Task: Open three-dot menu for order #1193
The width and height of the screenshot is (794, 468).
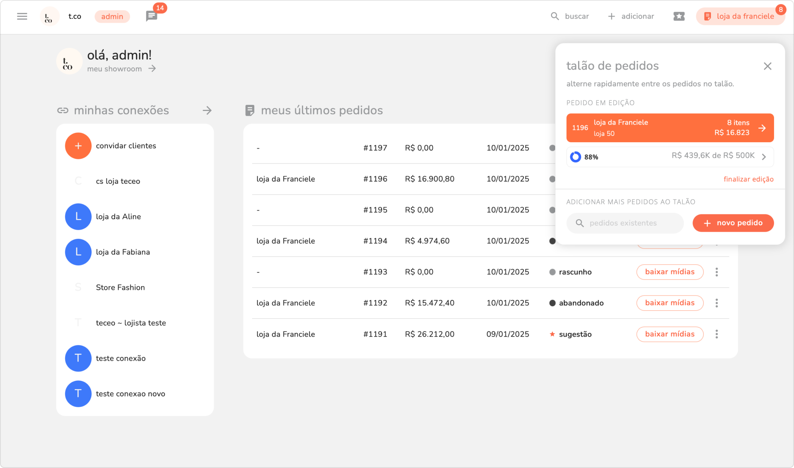Action: tap(716, 272)
